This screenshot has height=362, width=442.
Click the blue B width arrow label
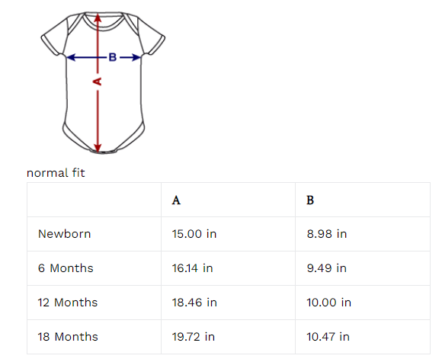(x=113, y=57)
